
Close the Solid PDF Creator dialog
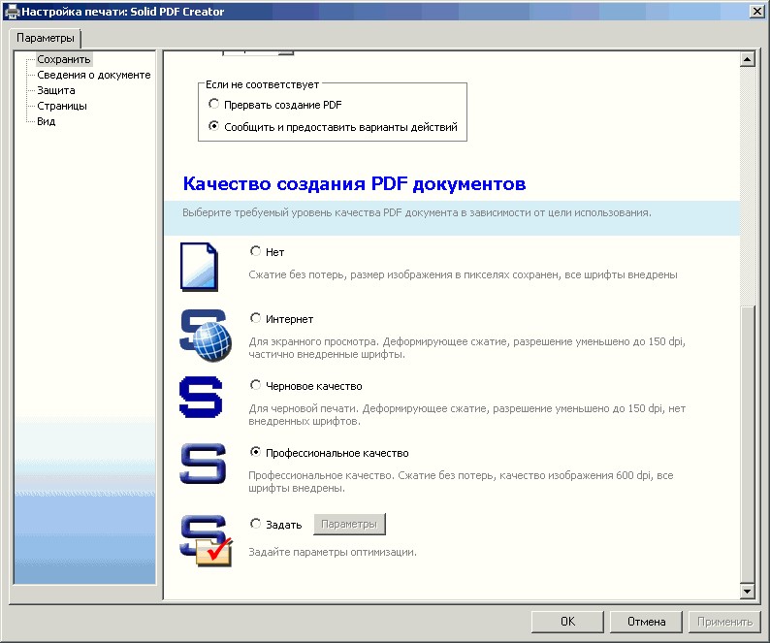[x=757, y=12]
